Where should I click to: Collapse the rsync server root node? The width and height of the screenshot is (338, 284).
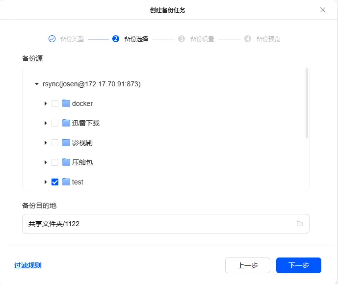pyautogui.click(x=37, y=84)
